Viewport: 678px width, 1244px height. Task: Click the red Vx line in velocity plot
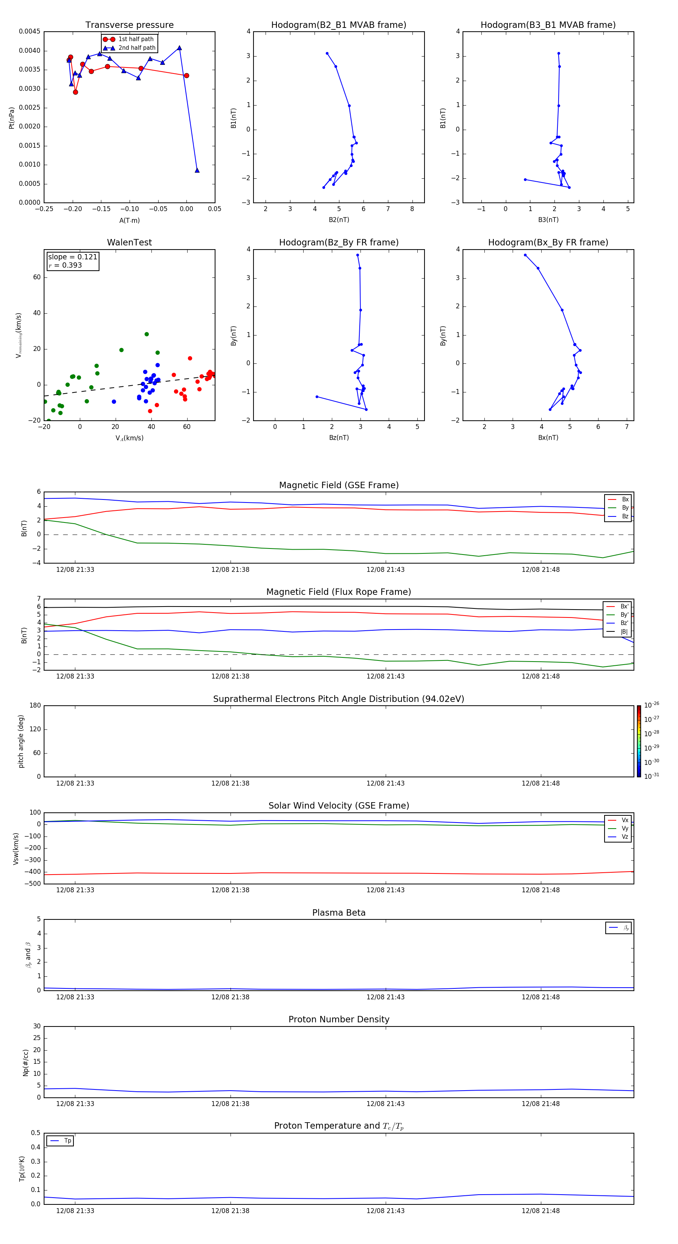point(339,873)
